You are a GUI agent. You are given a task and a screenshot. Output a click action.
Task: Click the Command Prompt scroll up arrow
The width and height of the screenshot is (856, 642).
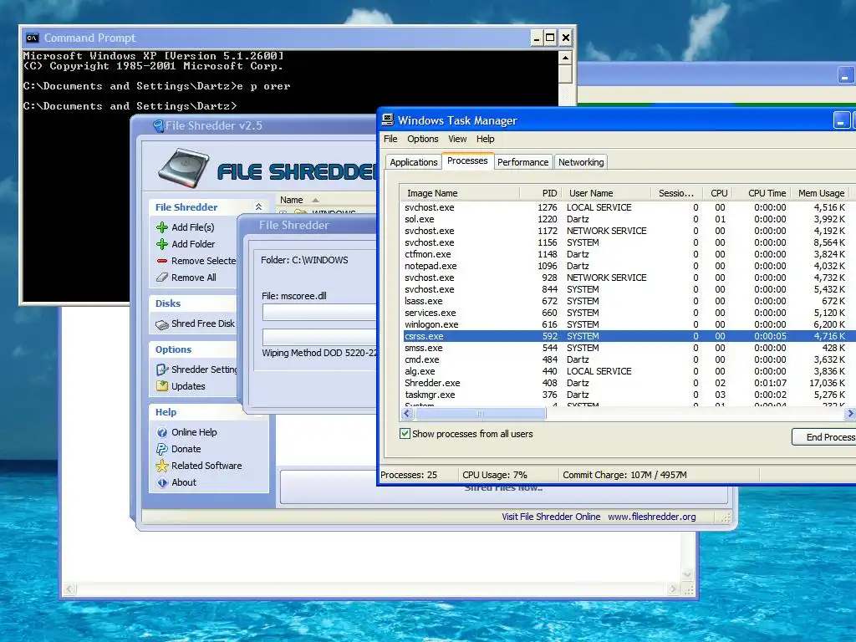click(x=565, y=58)
